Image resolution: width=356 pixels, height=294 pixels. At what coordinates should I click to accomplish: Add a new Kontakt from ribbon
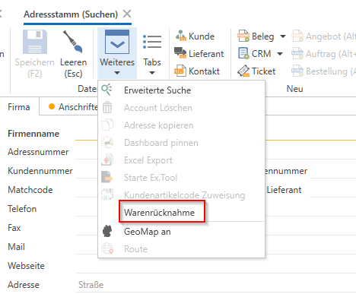pos(196,71)
